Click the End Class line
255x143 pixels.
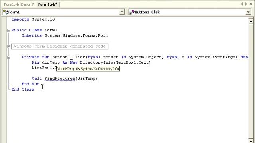[x=23, y=89]
